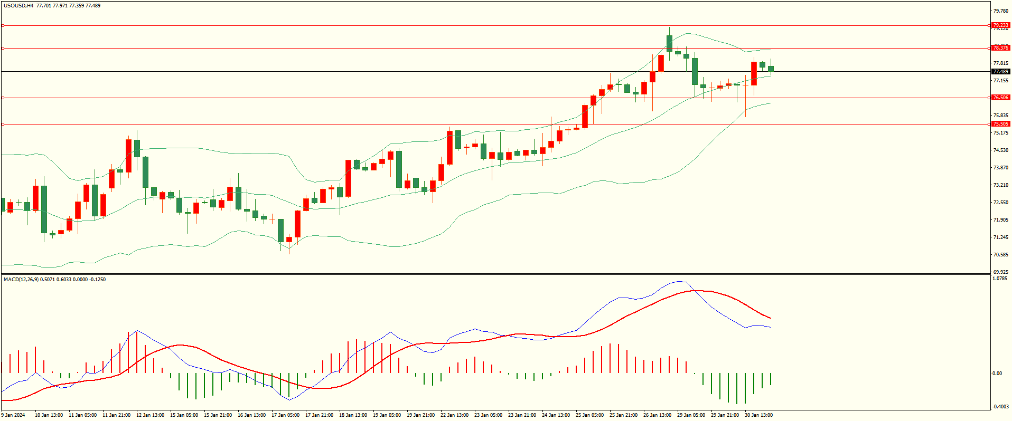Viewport: 1012px width, 421px height.
Task: Click the 18 Jan 13:00 time label
Action: click(x=353, y=415)
